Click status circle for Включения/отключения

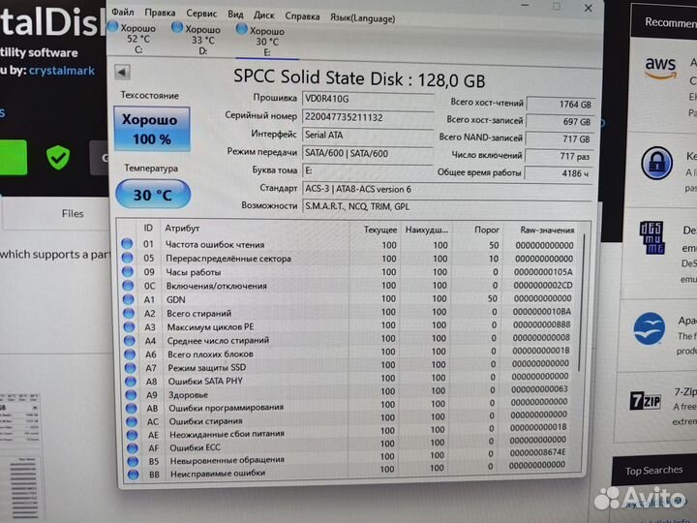(x=128, y=285)
